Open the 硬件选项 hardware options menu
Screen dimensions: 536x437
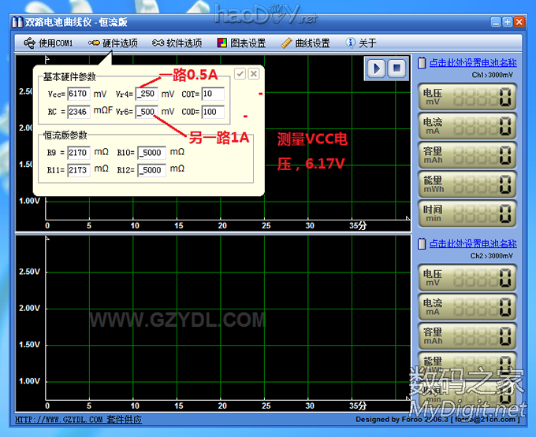click(x=113, y=43)
